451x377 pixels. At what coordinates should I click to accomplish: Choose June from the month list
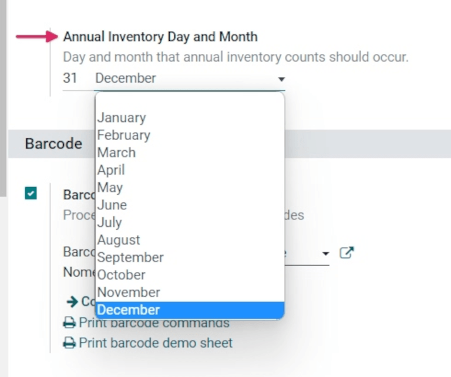(112, 205)
